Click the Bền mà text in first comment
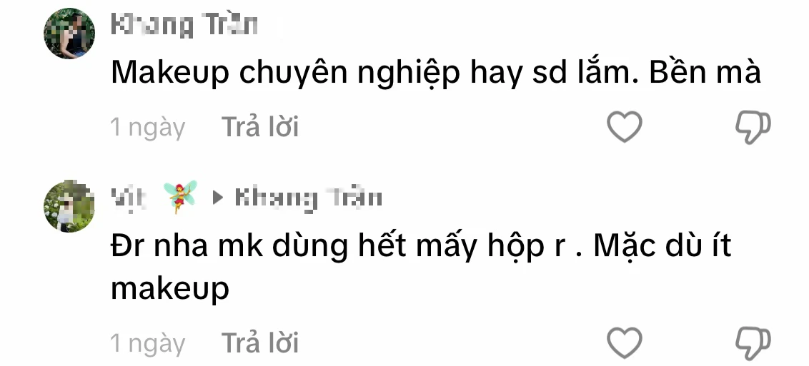Screen dimensions: 809x366 (x=705, y=73)
